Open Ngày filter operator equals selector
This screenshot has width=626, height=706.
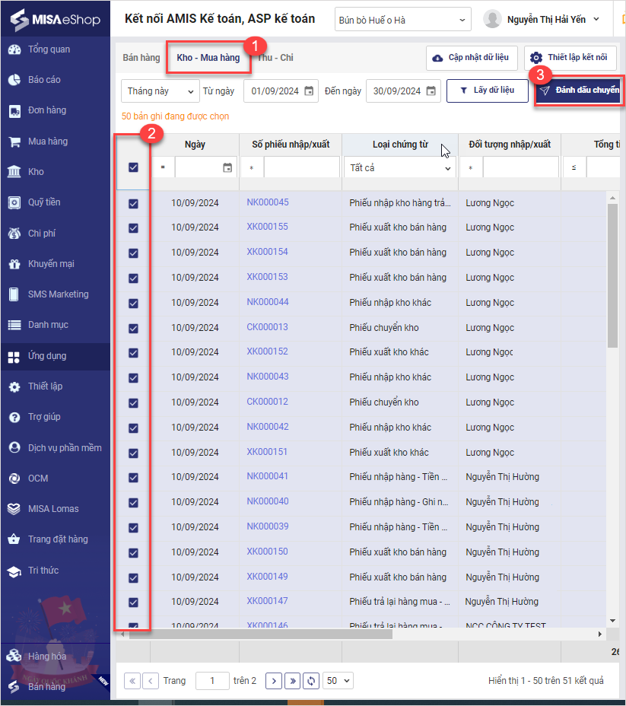163,167
